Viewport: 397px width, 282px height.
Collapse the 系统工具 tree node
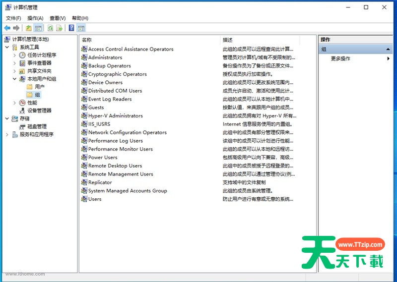pos(7,47)
